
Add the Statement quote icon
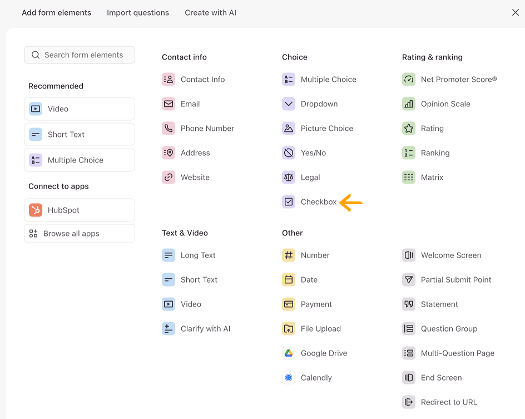point(409,304)
